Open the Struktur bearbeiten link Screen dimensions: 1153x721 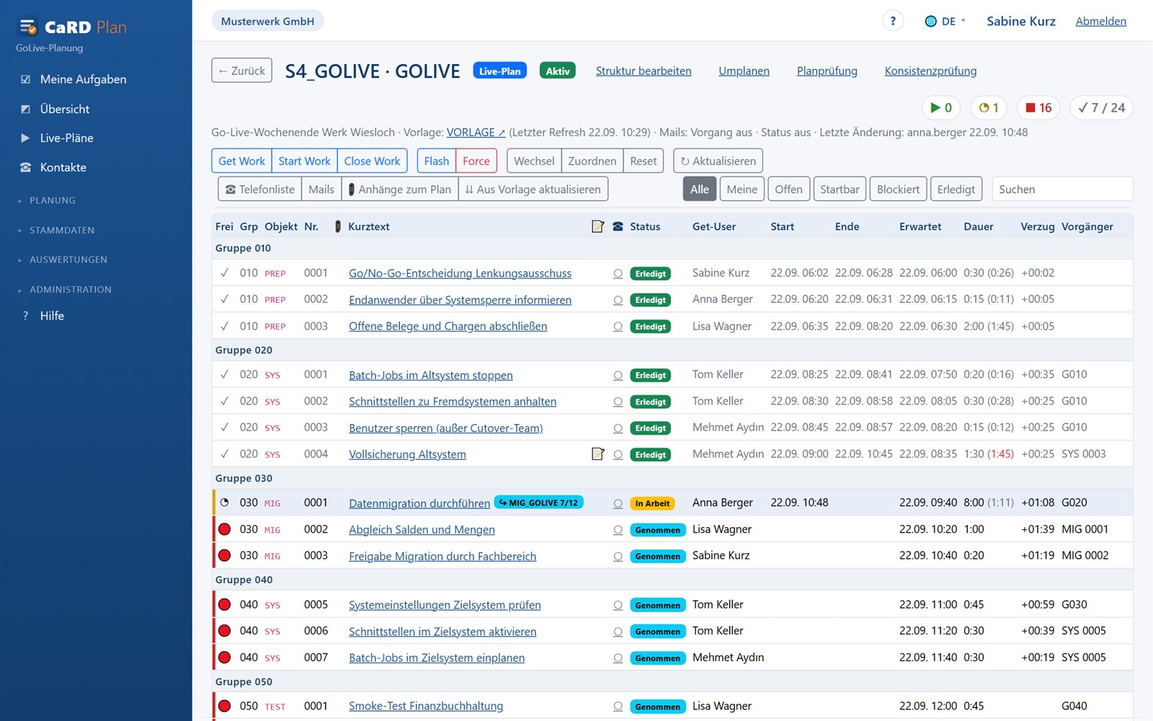(x=644, y=71)
